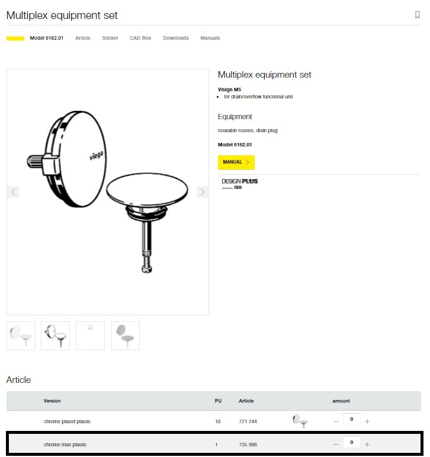Decrease amount for chrome-plated plastic article
The width and height of the screenshot is (430, 457).
[336, 421]
